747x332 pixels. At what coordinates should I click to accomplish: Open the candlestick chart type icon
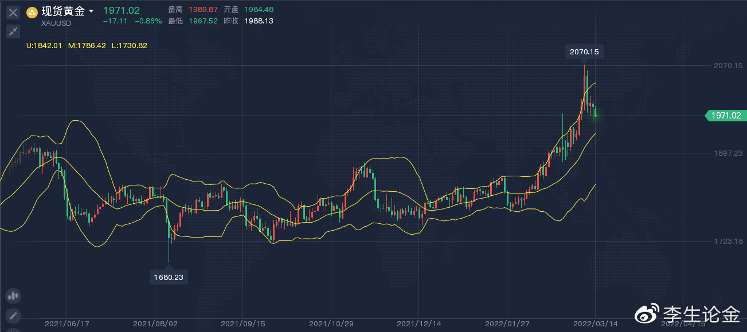pyautogui.click(x=13, y=296)
